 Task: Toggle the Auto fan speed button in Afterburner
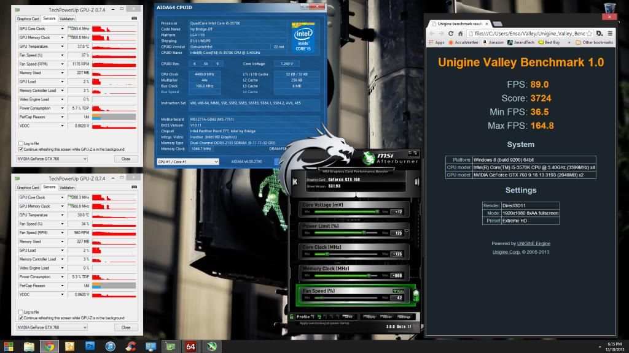click(398, 291)
